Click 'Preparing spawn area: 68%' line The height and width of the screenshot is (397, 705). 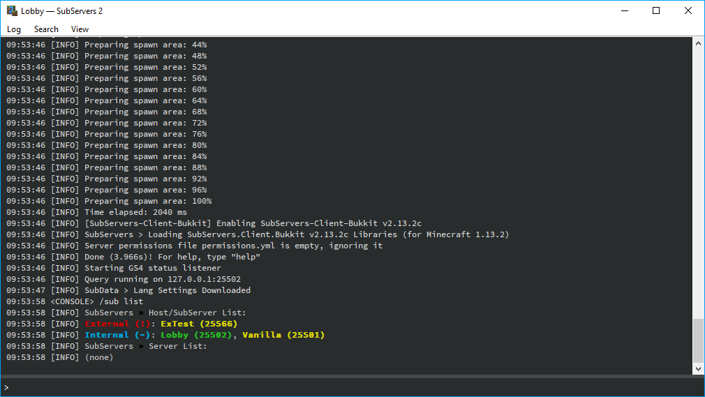point(107,112)
